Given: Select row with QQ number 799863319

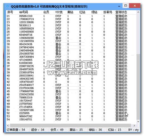Looking at the screenshot, I should (x=67, y=97).
